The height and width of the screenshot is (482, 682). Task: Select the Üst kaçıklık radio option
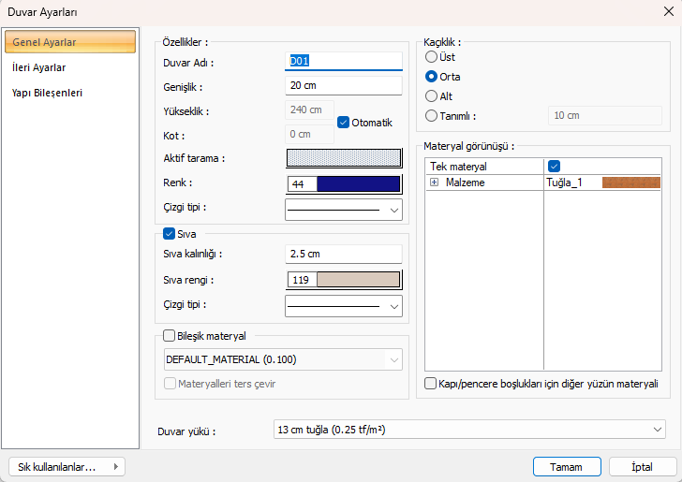tap(432, 57)
